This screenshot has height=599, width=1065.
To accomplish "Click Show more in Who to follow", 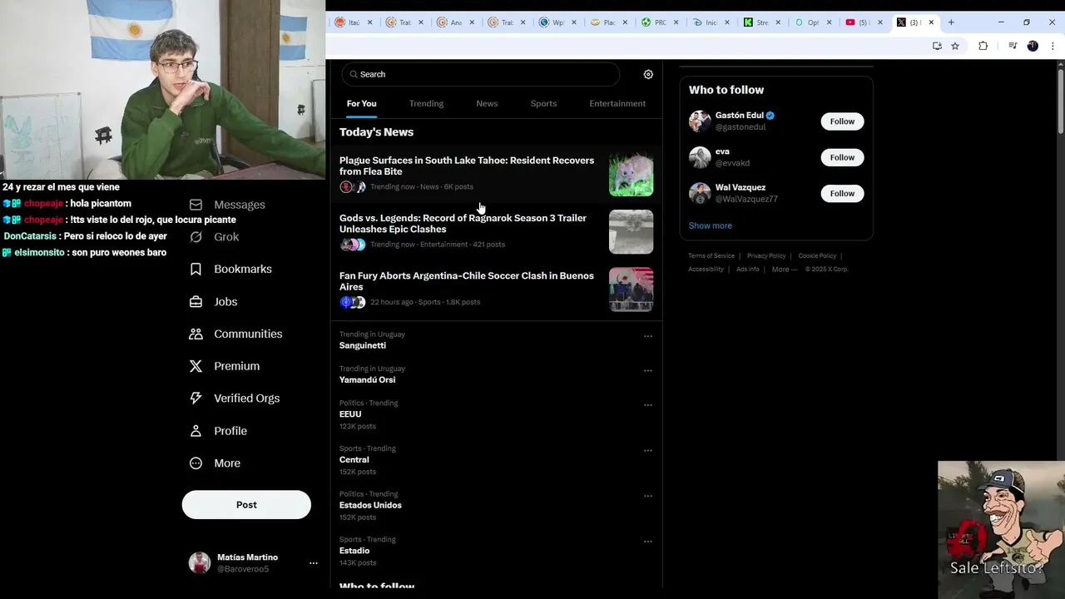I will [710, 225].
